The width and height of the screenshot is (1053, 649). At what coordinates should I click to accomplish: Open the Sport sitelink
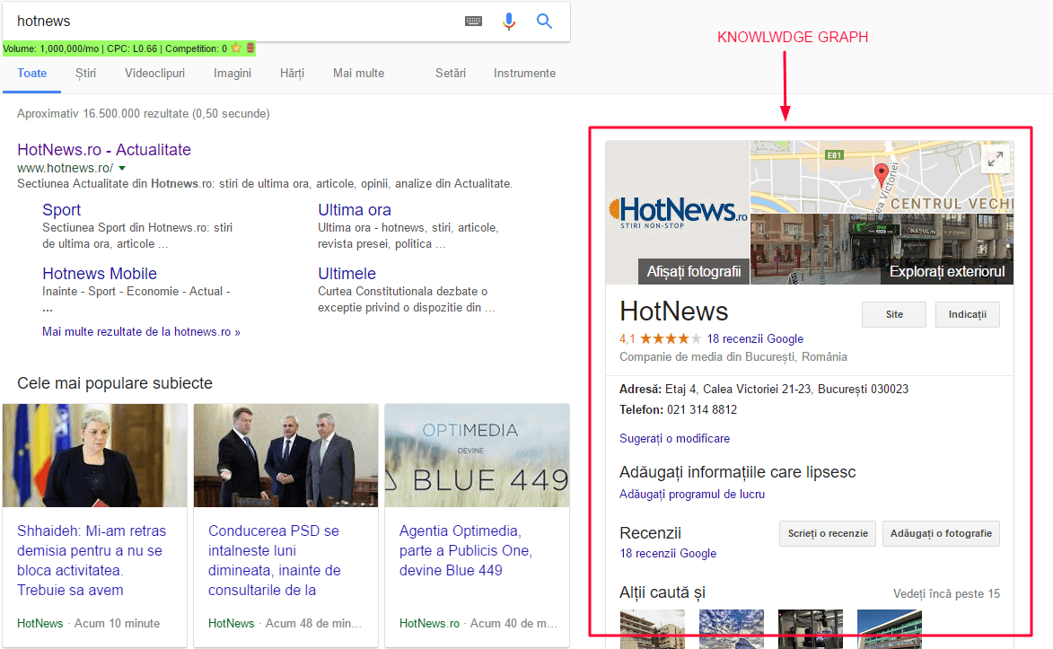coord(61,210)
